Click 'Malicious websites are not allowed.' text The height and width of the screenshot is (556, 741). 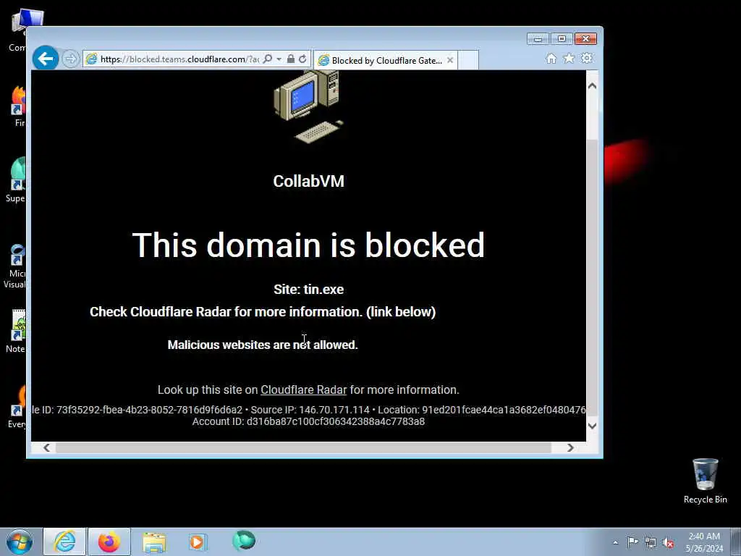pos(263,345)
